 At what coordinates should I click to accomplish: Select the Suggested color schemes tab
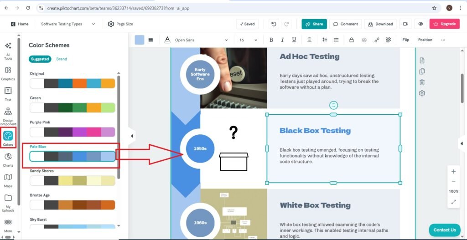(41, 59)
